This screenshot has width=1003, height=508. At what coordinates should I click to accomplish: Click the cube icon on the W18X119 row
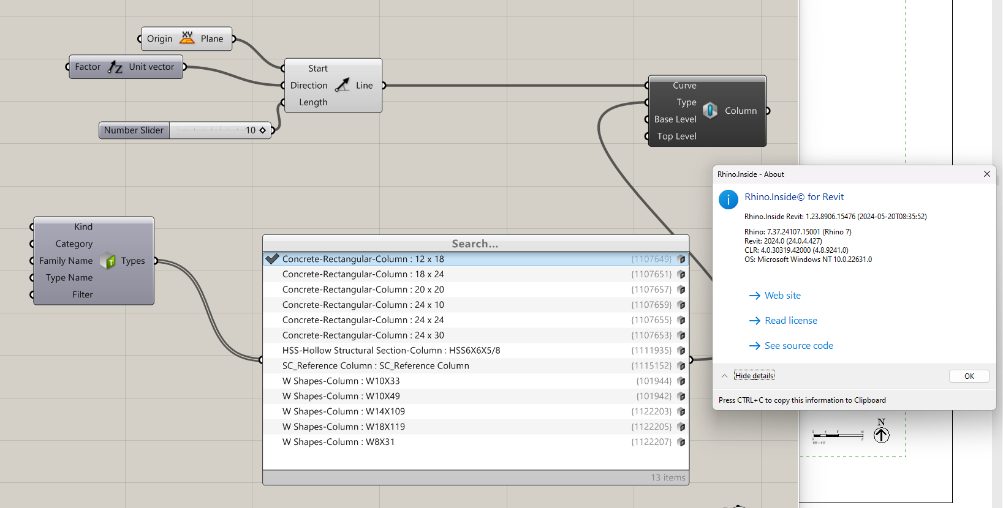pyautogui.click(x=681, y=427)
